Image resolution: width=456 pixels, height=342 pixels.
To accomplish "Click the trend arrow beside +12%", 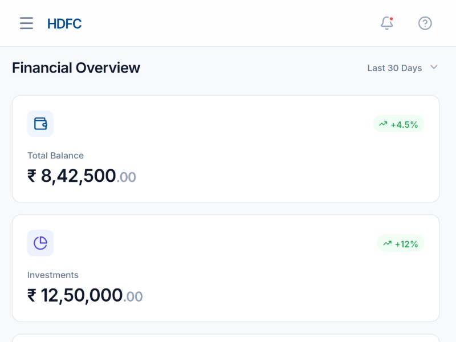I will pyautogui.click(x=388, y=243).
